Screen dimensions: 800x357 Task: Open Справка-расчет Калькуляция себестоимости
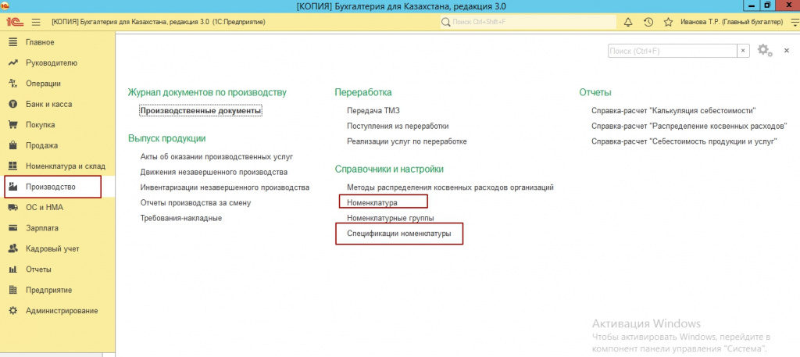[673, 111]
